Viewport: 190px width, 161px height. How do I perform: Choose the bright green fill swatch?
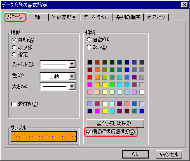[x=112, y=85]
